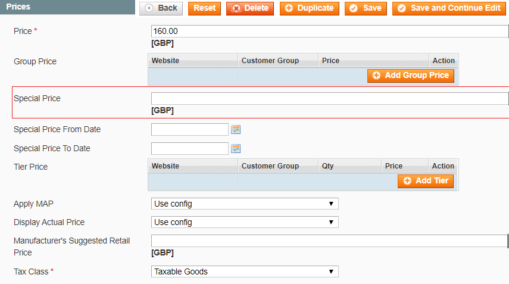Focus the Special Price input field
Screen dimensions: 509x284
(330, 98)
